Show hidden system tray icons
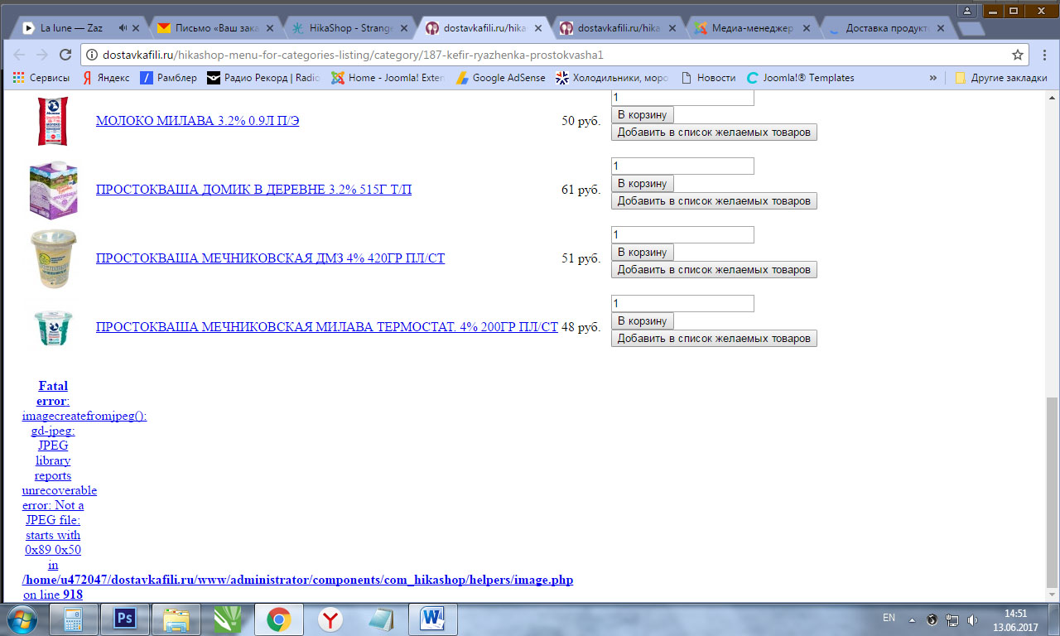1060x636 pixels. (912, 619)
